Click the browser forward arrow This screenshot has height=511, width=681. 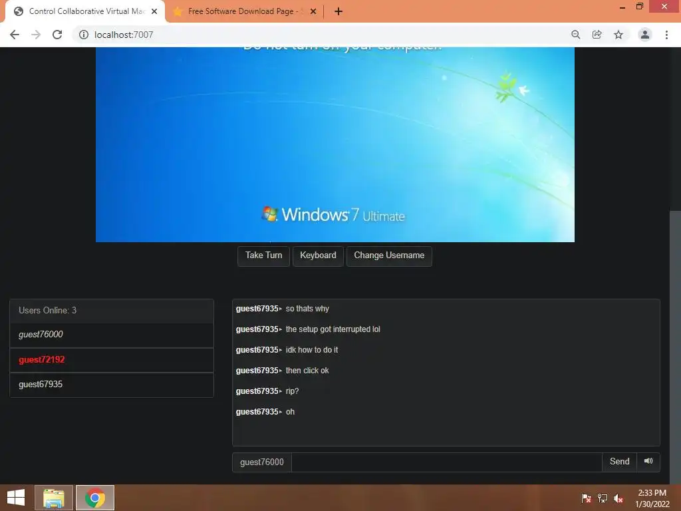[x=36, y=35]
